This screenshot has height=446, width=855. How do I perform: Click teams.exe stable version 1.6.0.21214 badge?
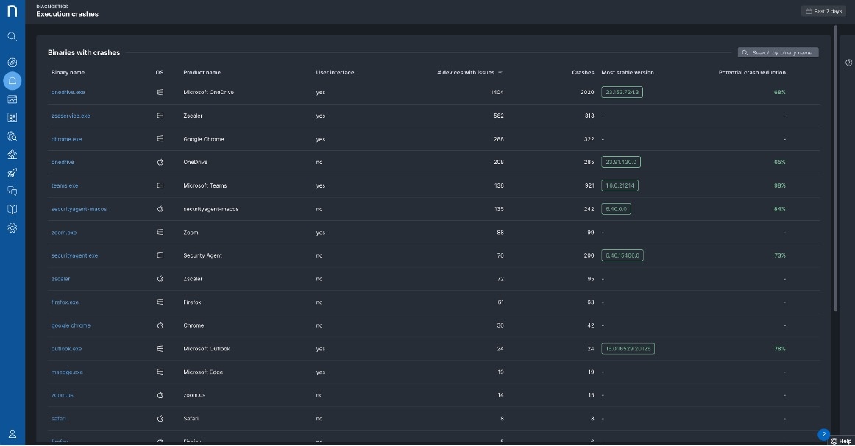[x=620, y=185]
